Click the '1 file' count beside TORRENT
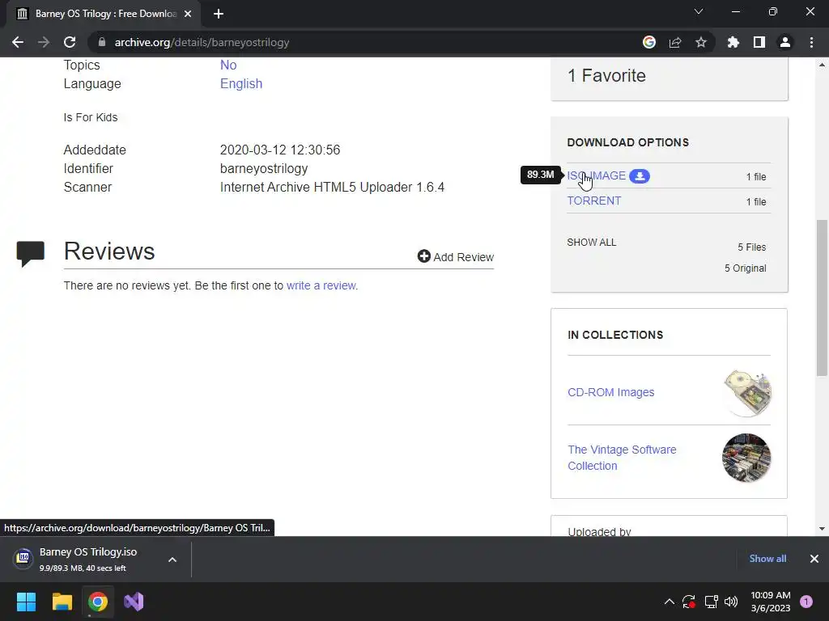Image resolution: width=829 pixels, height=621 pixels. tap(756, 201)
